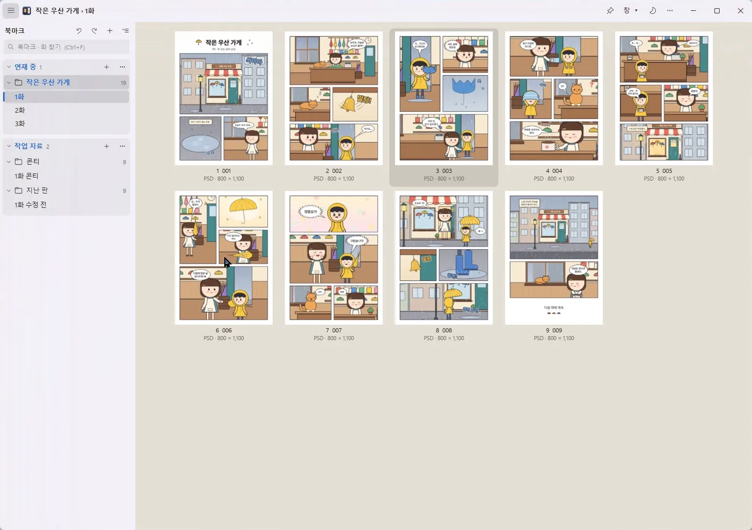Collapse the 작은 우산 가게 folder chevron
The height and width of the screenshot is (530, 752).
[9, 82]
